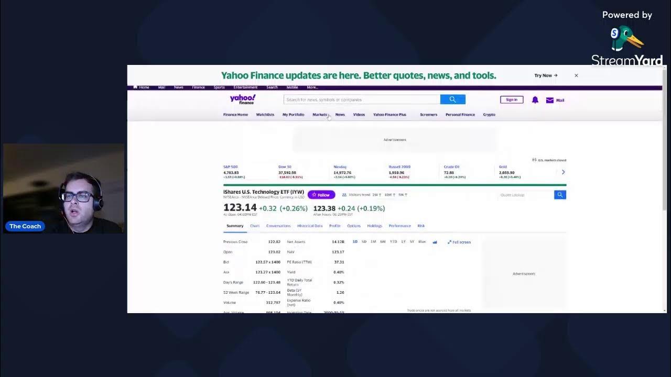Open Yahoo Finance Plus menu
The width and height of the screenshot is (671, 377).
pos(389,115)
